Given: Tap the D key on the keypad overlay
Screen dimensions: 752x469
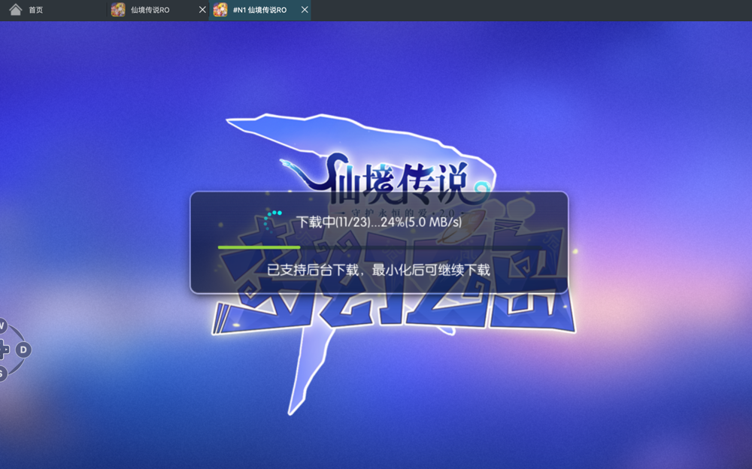Looking at the screenshot, I should click(x=23, y=349).
